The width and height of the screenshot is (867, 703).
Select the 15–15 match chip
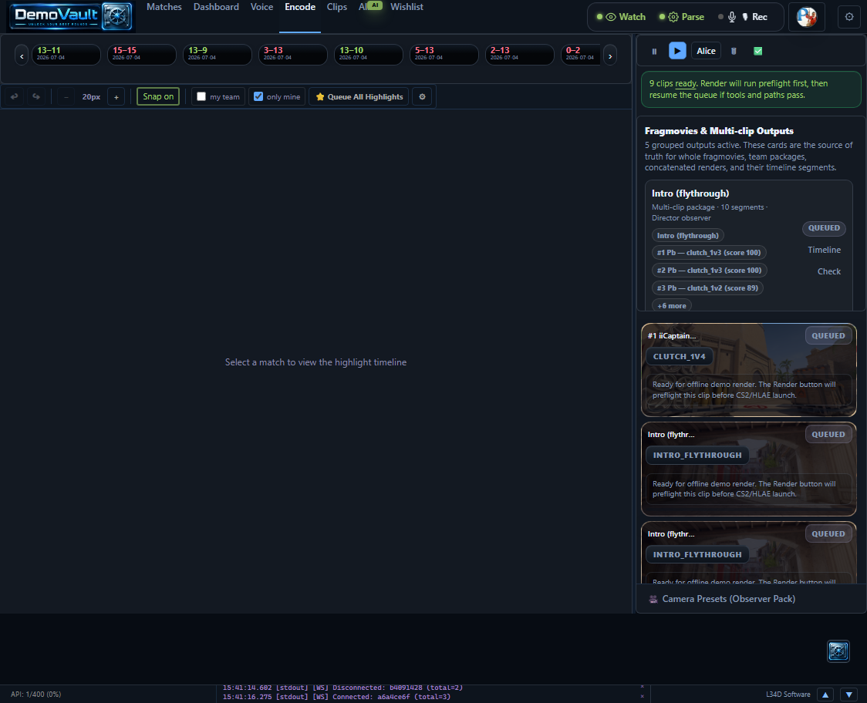point(142,55)
